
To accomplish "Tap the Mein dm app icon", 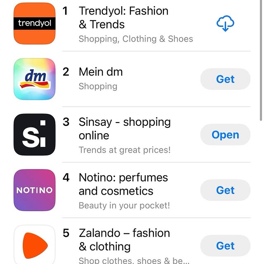I will (x=35, y=79).
